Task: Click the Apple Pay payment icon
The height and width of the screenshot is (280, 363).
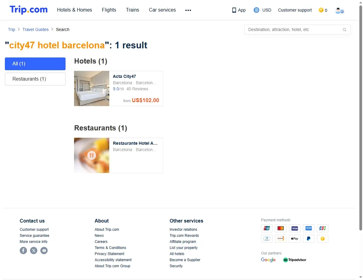Action: tap(294, 238)
